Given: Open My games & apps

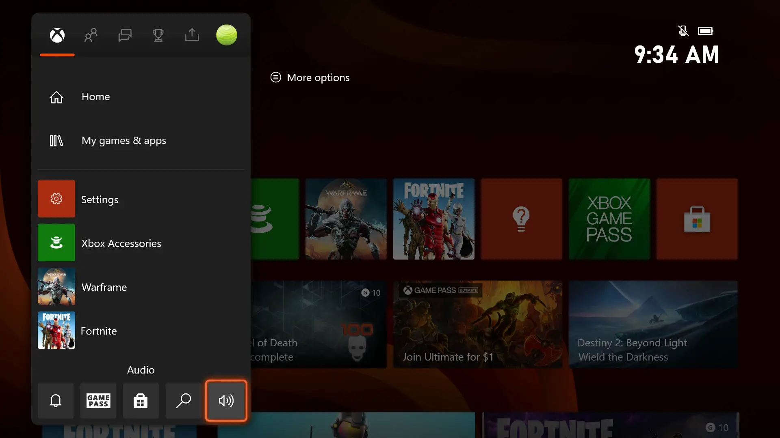Looking at the screenshot, I should (x=123, y=141).
